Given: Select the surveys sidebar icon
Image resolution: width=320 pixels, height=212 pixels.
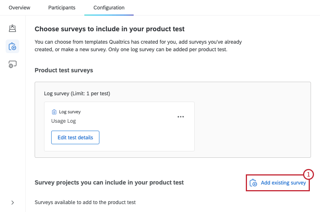Looking at the screenshot, I should click(x=12, y=47).
